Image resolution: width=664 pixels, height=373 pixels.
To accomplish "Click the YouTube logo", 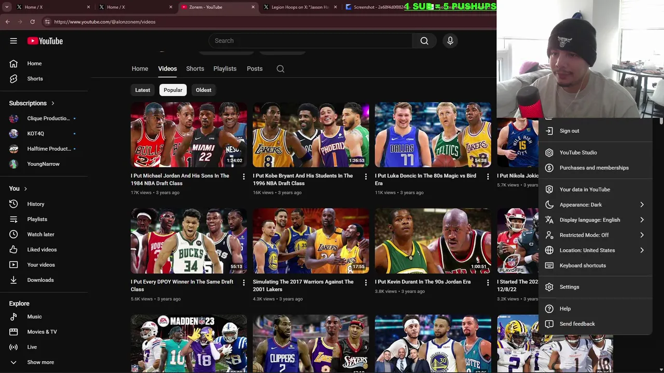I will [45, 41].
